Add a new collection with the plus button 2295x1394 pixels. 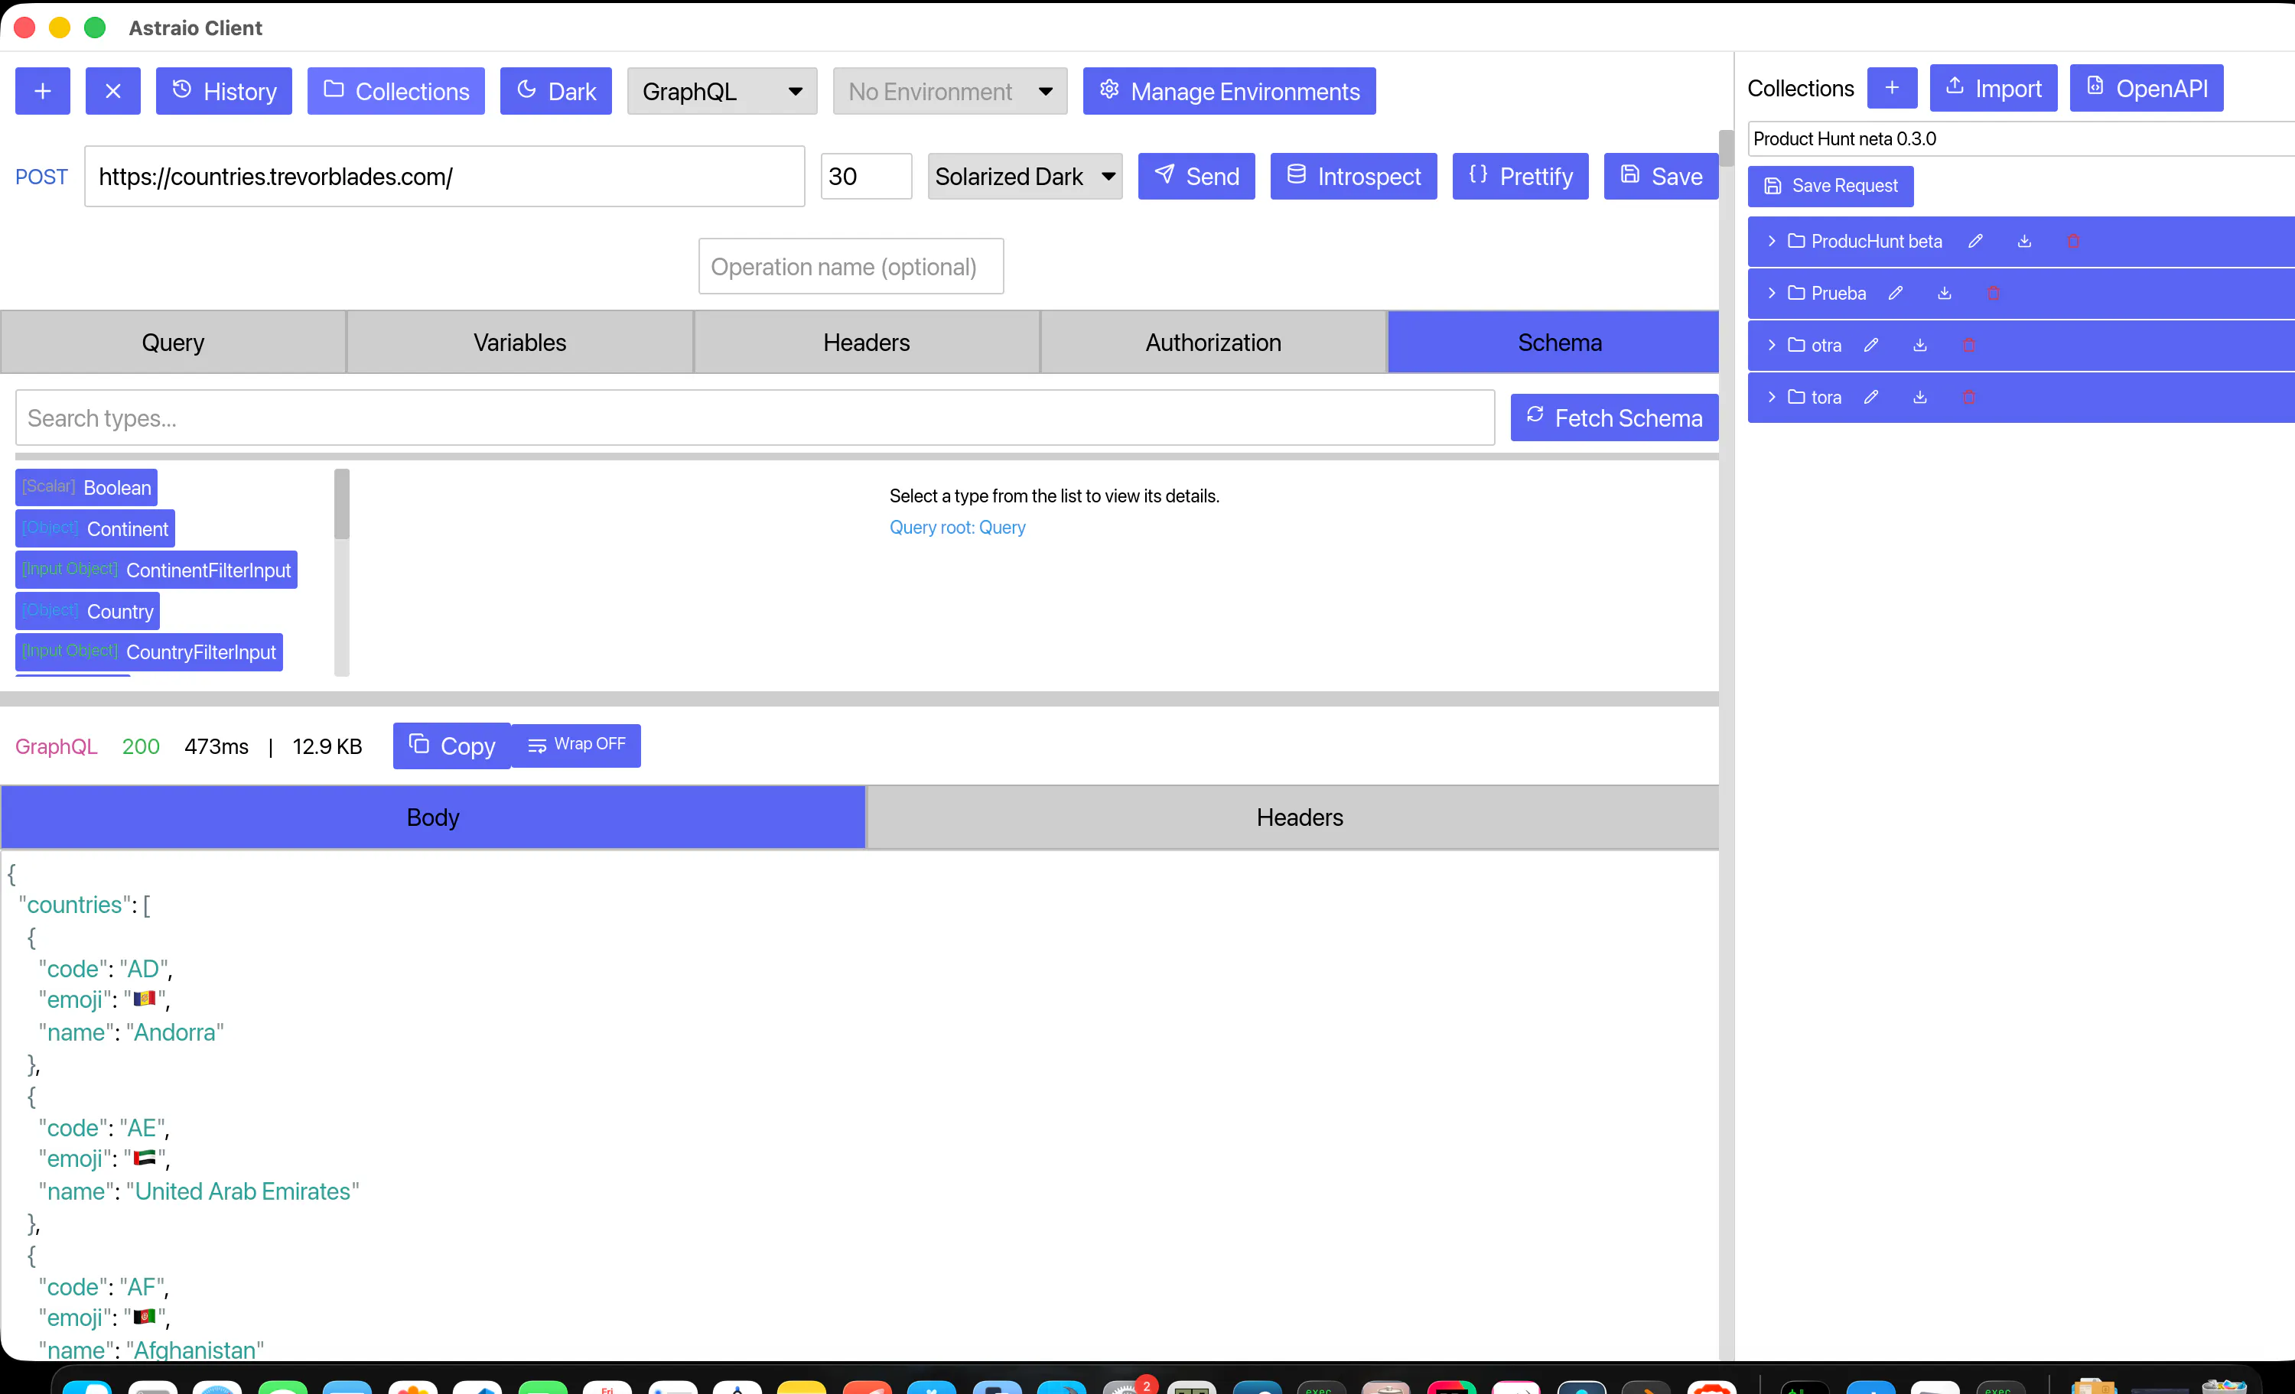(1892, 87)
